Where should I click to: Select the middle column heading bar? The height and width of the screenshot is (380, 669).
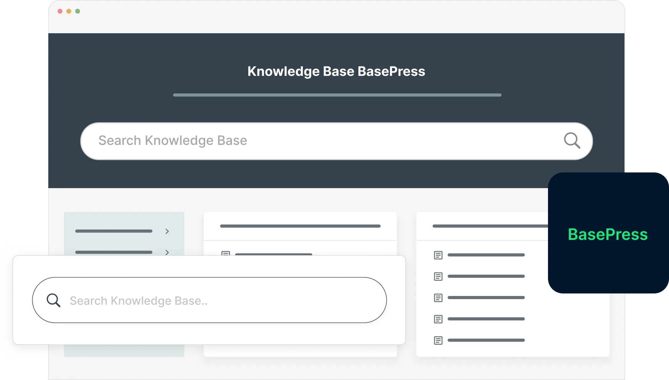click(300, 226)
